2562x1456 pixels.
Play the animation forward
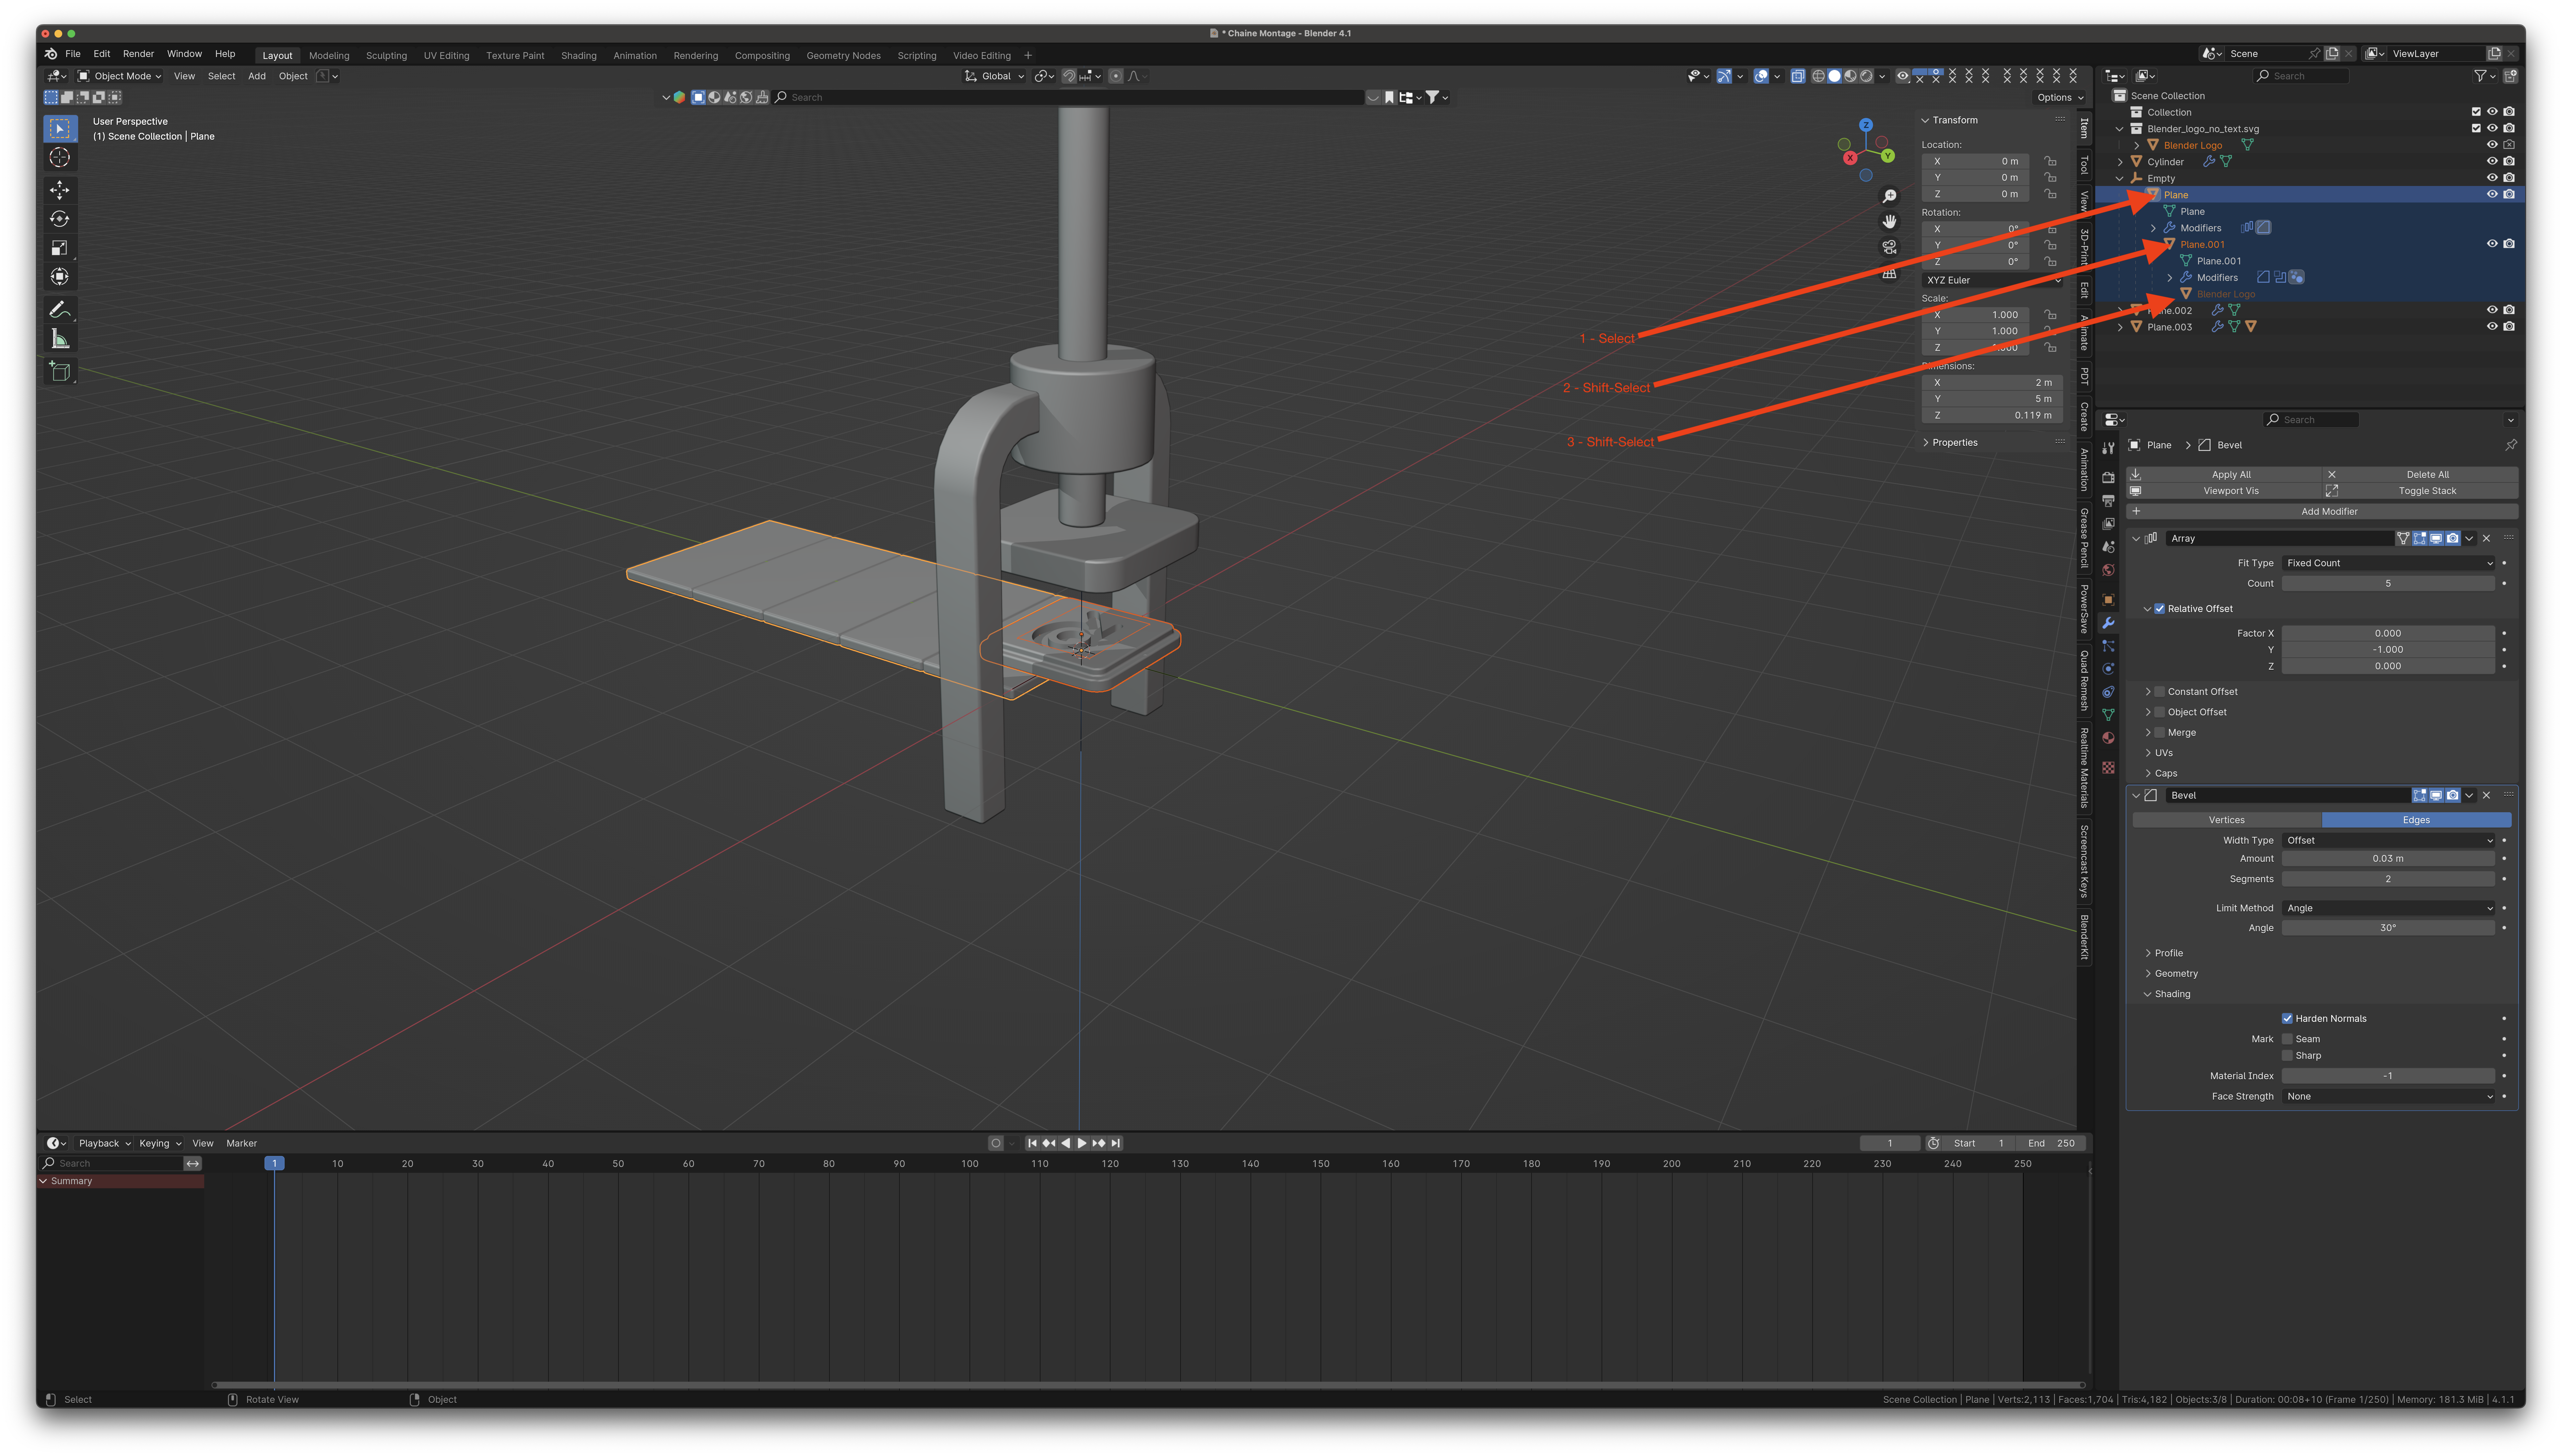pos(1081,1143)
